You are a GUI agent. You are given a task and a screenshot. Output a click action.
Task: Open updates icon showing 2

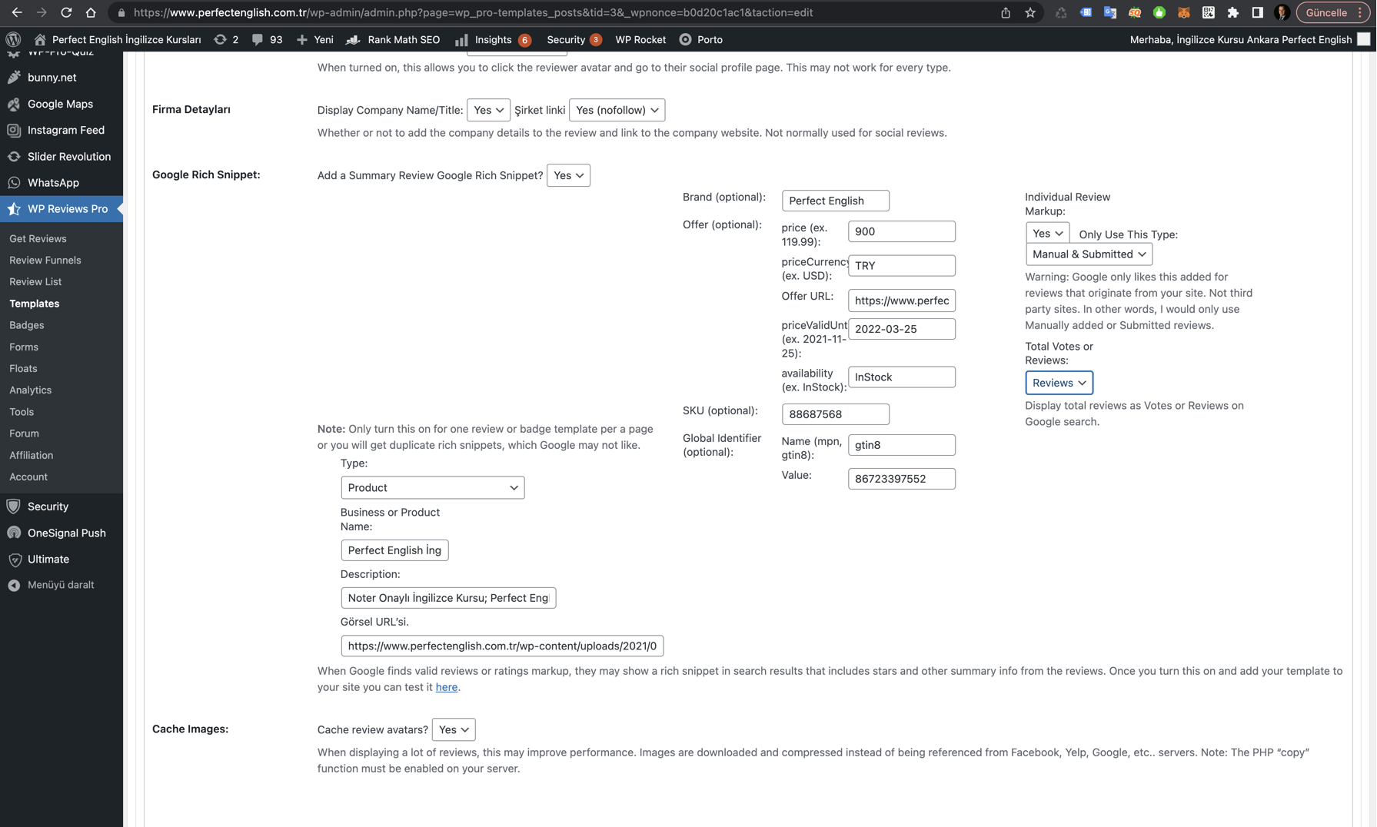pos(226,39)
